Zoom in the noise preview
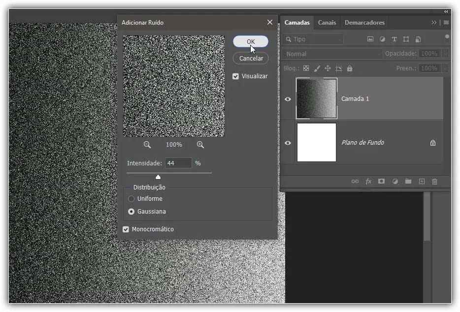460x312 pixels. [x=200, y=145]
